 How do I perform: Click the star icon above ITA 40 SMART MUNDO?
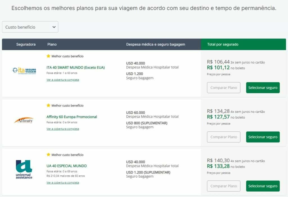click(48, 56)
